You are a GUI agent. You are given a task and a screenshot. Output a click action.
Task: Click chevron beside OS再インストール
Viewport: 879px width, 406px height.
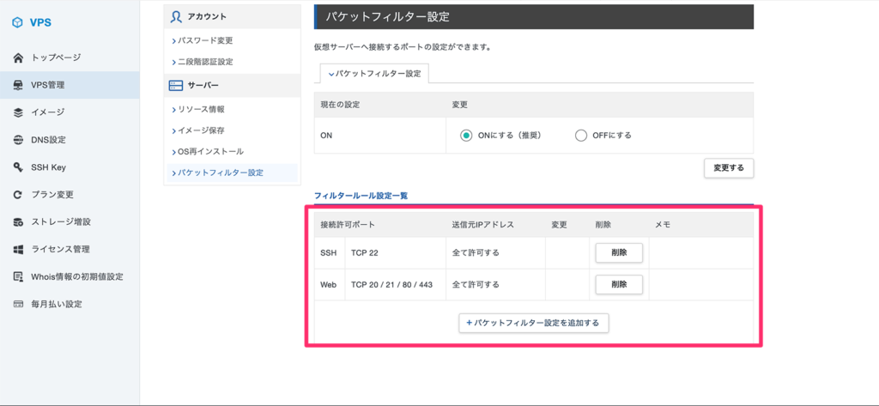(x=173, y=152)
